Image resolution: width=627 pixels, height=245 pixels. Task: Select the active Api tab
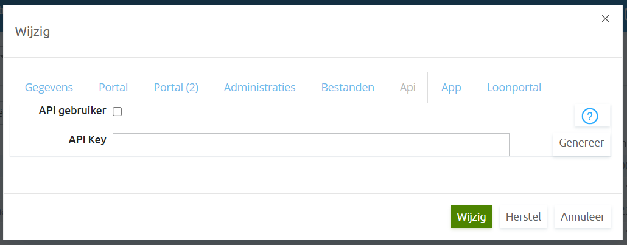[408, 88]
